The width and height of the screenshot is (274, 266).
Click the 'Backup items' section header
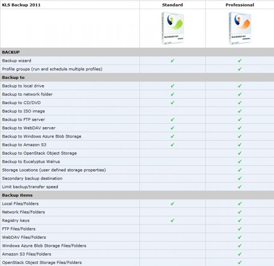pos(17,195)
